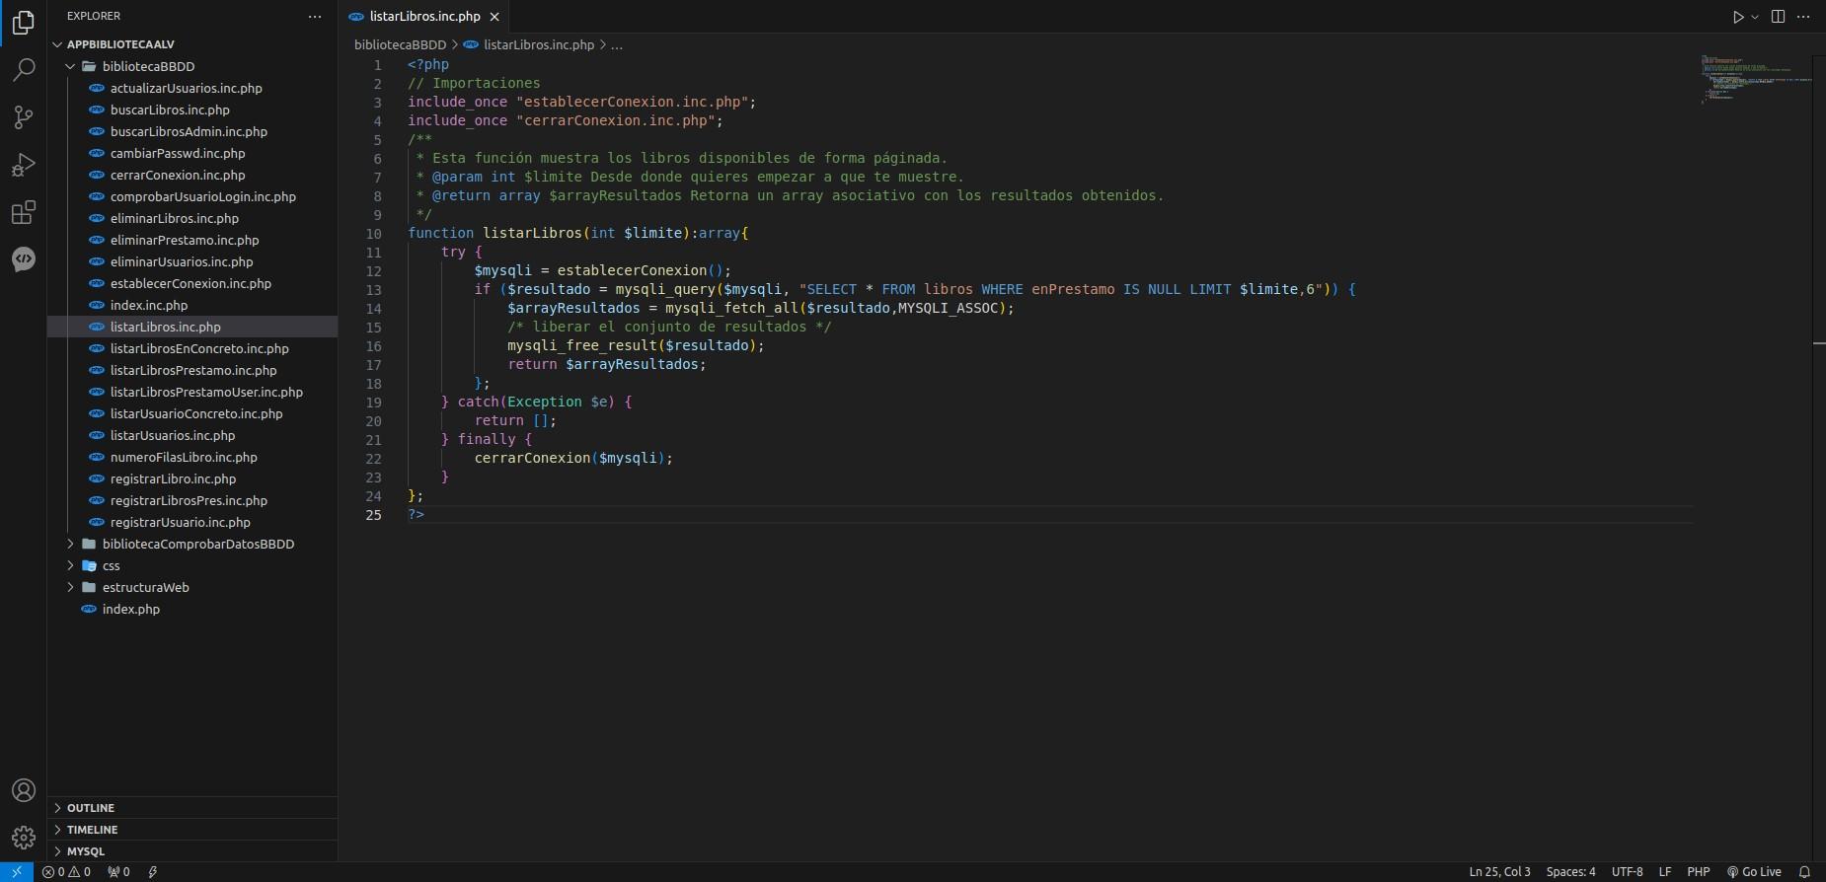
Task: Open the Live Share chat bubble icon
Action: (x=23, y=258)
